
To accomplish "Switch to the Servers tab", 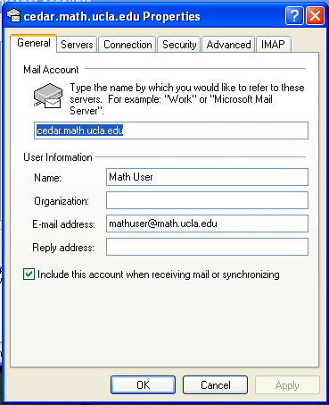I will click(x=77, y=45).
